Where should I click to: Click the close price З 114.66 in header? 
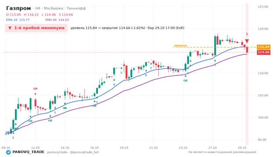tap(66, 14)
